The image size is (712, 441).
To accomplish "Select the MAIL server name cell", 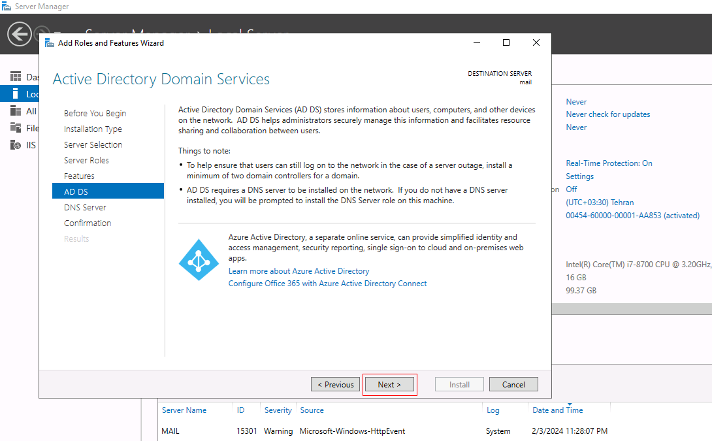I will 170,431.
